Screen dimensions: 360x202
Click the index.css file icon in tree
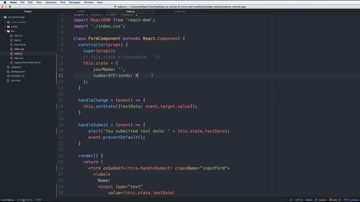click(x=11, y=49)
